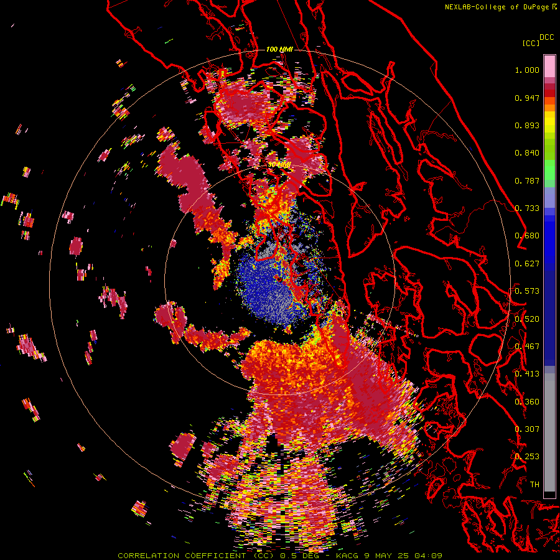This screenshot has height=560, width=560.
Task: Select the 0.413 legend value
Action: click(527, 374)
